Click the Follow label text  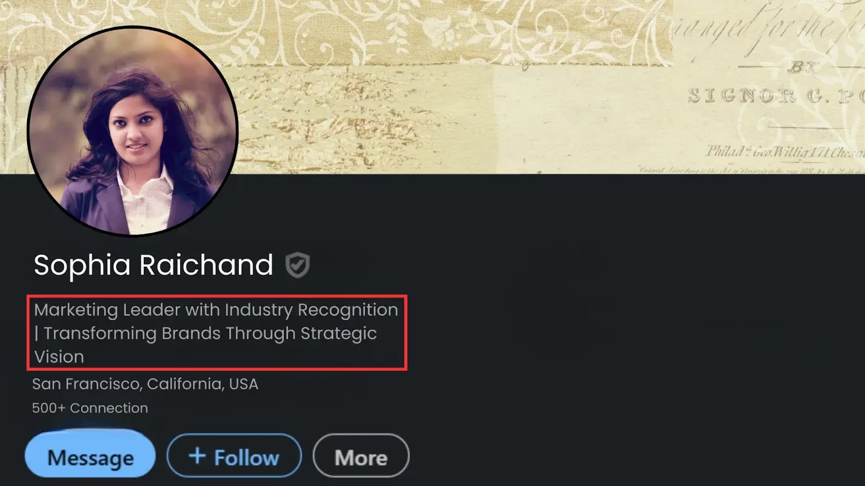coord(247,458)
